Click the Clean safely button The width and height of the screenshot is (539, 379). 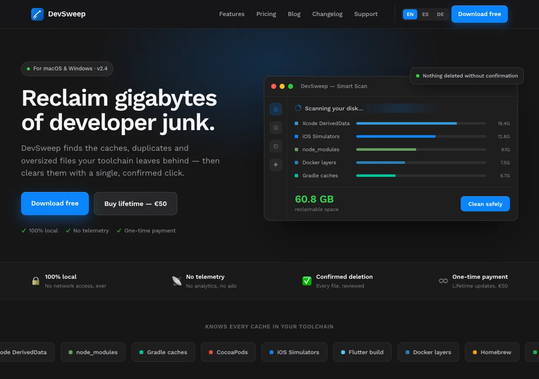point(485,204)
